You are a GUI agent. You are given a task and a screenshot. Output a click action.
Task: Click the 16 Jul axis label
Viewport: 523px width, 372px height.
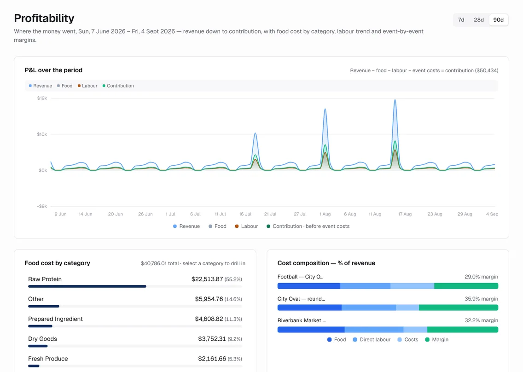[x=245, y=214]
